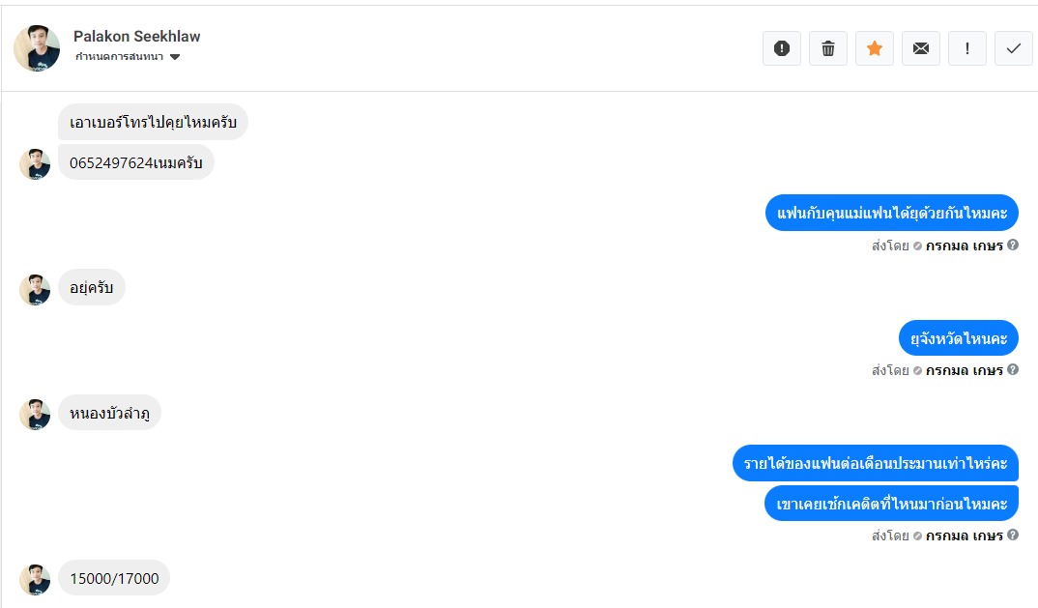Toggle the orange star on this conversation
The width and height of the screenshot is (1038, 608).
(875, 48)
